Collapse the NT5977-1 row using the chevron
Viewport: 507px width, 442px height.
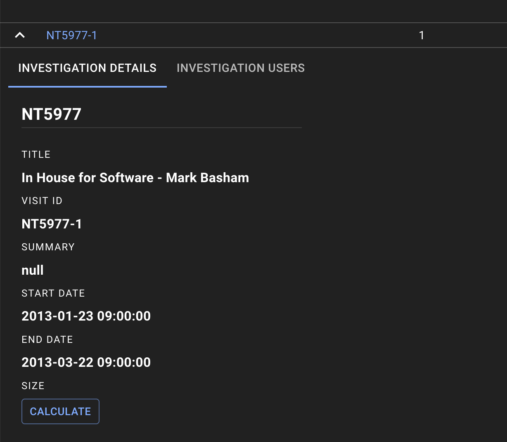(19, 35)
